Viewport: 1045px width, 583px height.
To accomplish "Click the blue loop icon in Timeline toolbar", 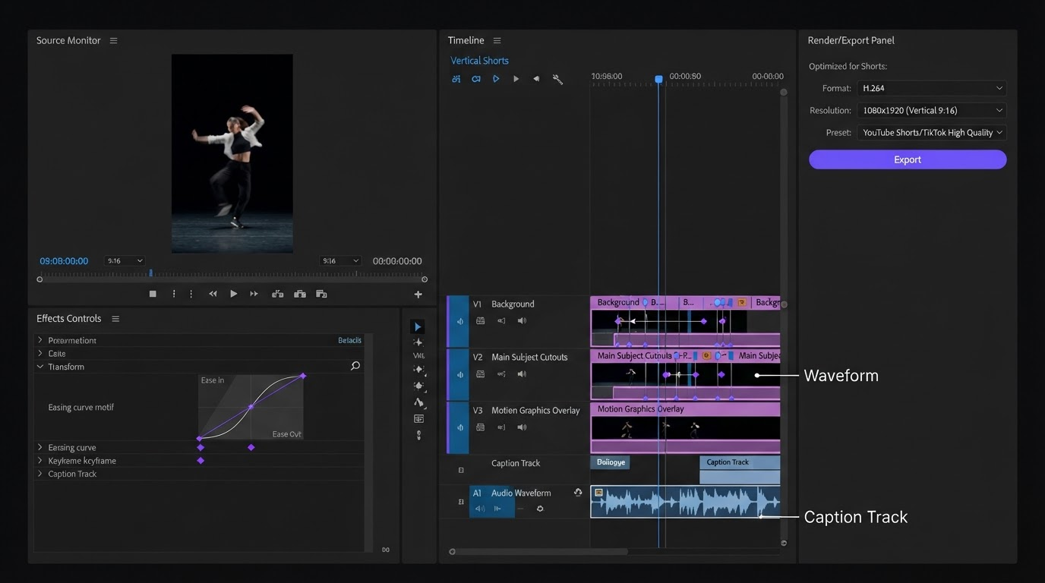I will click(x=476, y=79).
